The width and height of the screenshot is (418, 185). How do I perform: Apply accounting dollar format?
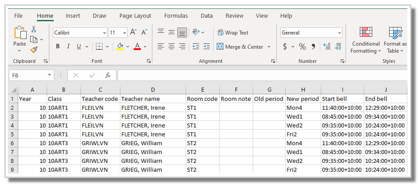tap(285, 47)
